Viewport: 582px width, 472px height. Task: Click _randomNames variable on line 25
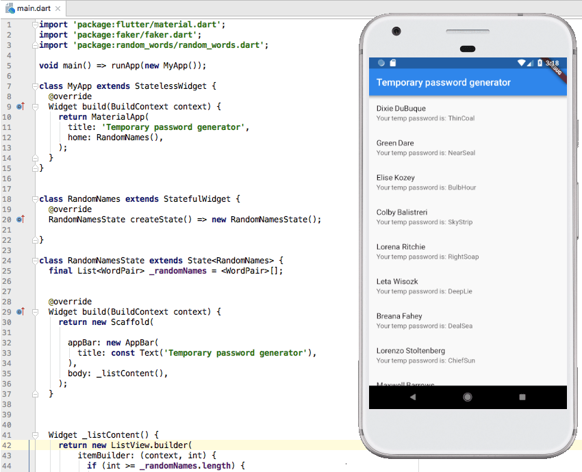[178, 271]
